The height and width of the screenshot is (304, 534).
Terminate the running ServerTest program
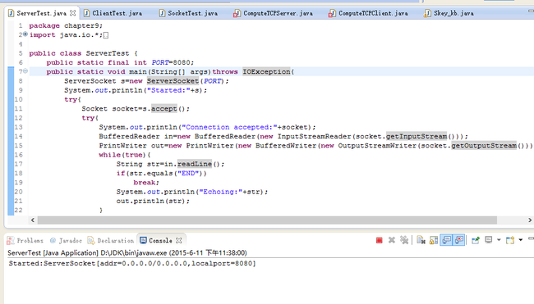pos(379,240)
